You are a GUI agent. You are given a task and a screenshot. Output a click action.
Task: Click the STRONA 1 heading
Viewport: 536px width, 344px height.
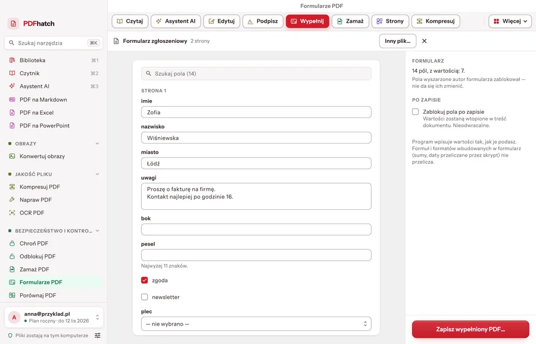click(x=154, y=91)
